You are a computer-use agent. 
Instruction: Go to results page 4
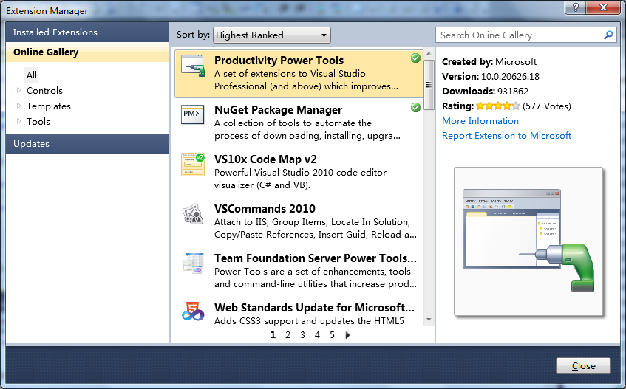point(317,335)
